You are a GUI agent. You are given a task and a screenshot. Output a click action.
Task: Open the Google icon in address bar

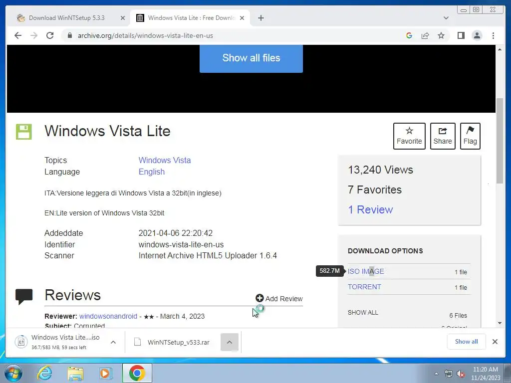click(x=409, y=35)
